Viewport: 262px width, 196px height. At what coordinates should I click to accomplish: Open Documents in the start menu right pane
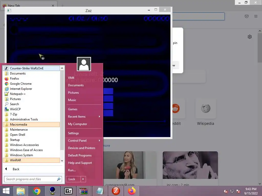click(x=84, y=85)
